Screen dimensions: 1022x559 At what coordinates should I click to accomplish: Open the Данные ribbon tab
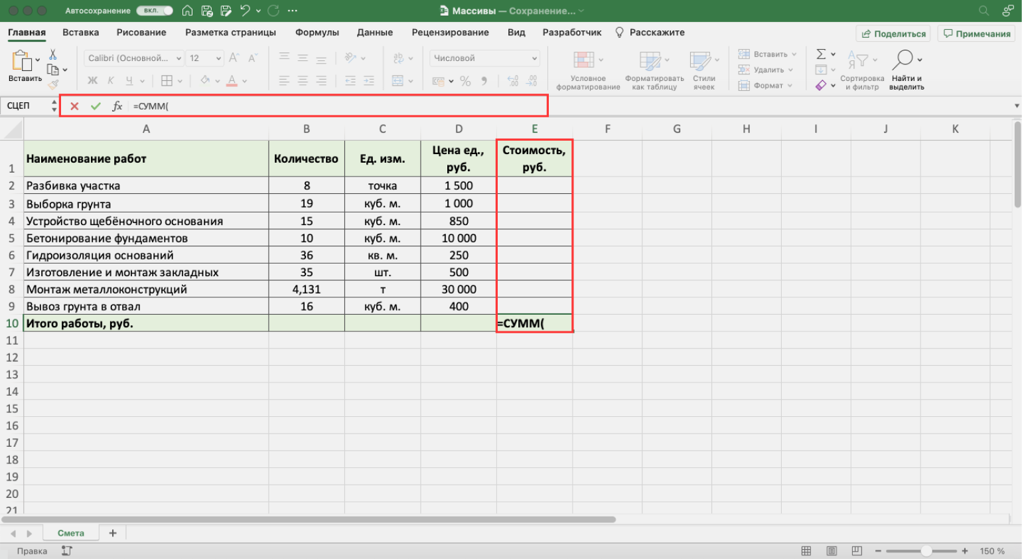click(x=374, y=33)
